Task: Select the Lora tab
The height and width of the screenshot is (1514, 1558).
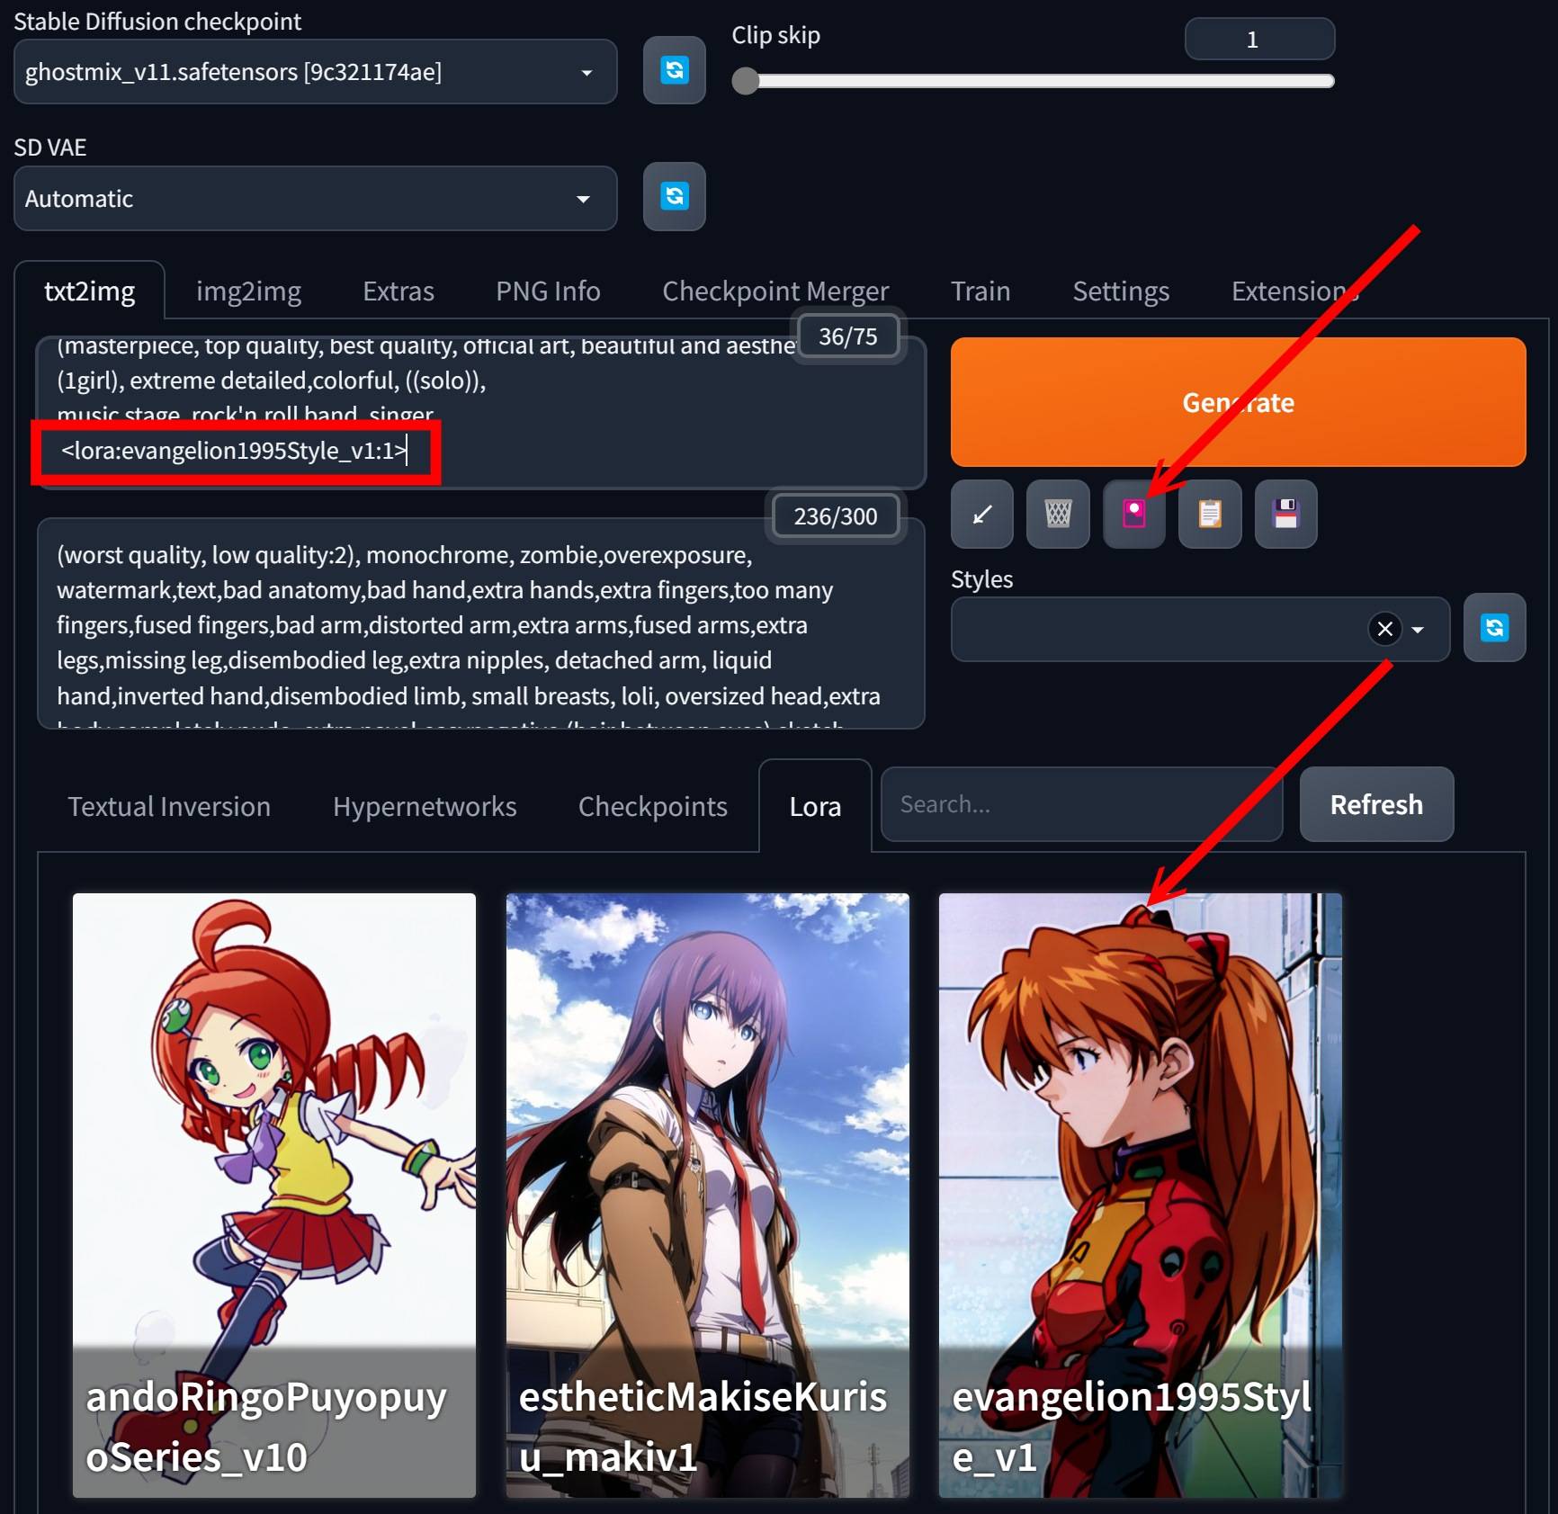Action: coord(815,806)
